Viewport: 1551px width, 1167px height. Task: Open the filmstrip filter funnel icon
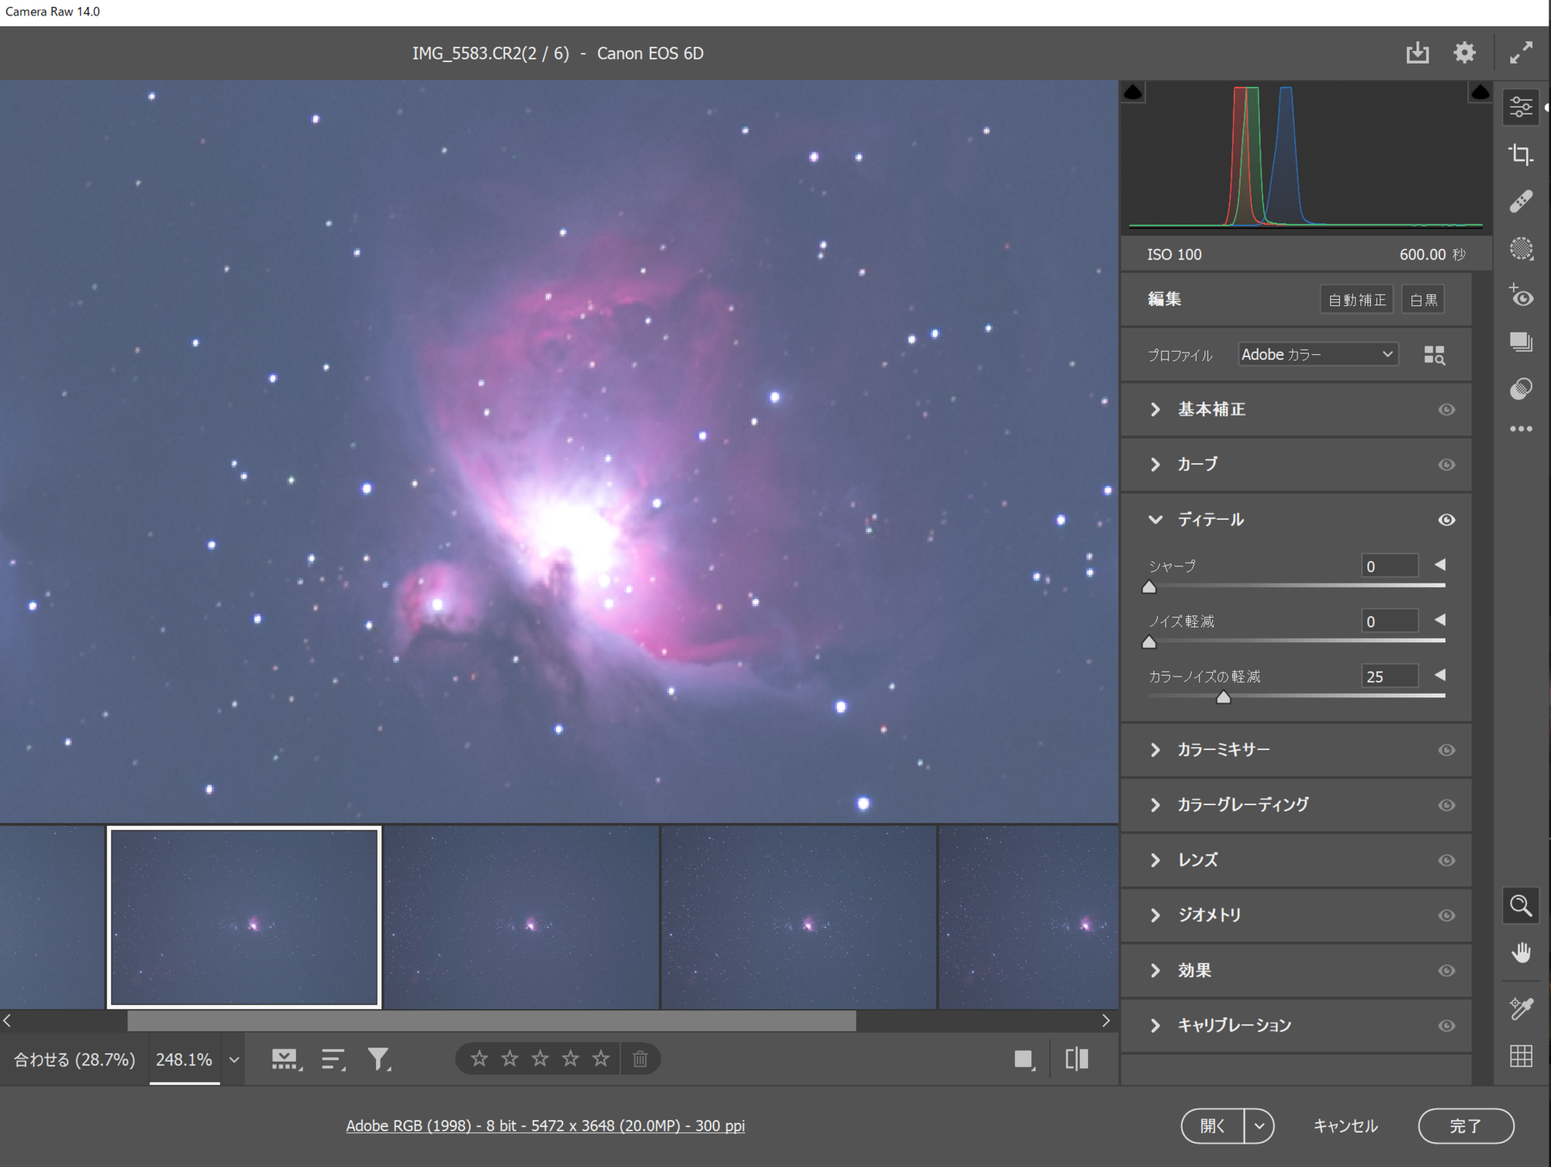pos(379,1059)
